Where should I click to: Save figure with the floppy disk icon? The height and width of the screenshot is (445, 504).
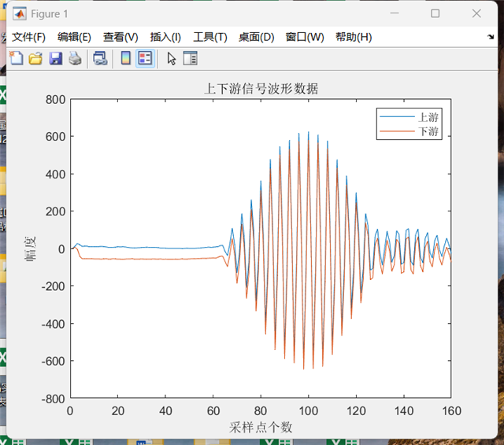tap(56, 58)
